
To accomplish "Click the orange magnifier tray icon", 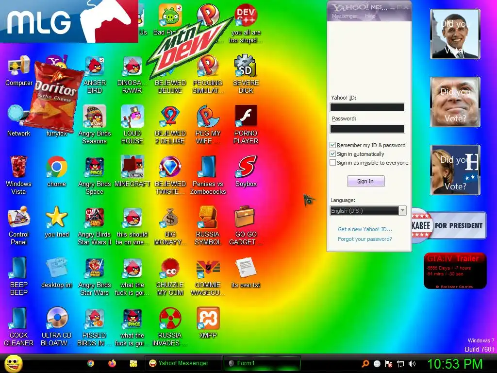I will [x=365, y=364].
